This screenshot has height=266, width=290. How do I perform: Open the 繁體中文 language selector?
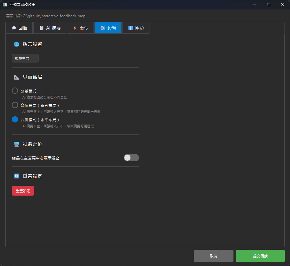pyautogui.click(x=25, y=58)
